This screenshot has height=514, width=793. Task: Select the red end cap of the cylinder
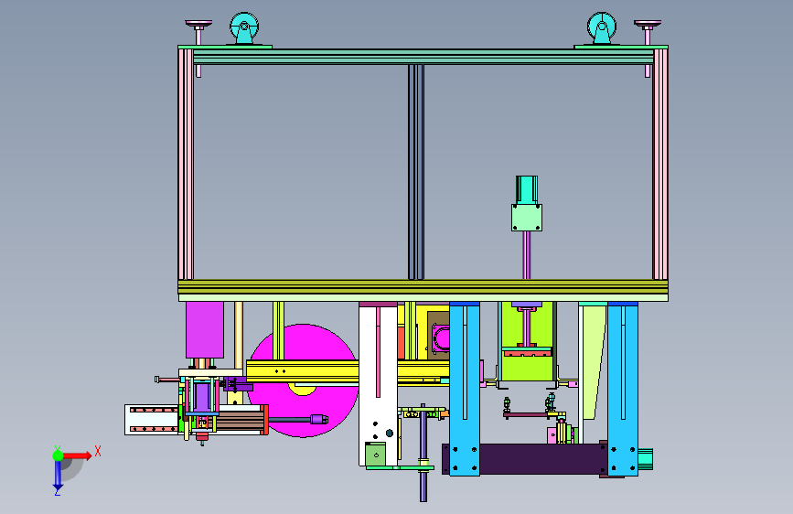tap(264, 420)
